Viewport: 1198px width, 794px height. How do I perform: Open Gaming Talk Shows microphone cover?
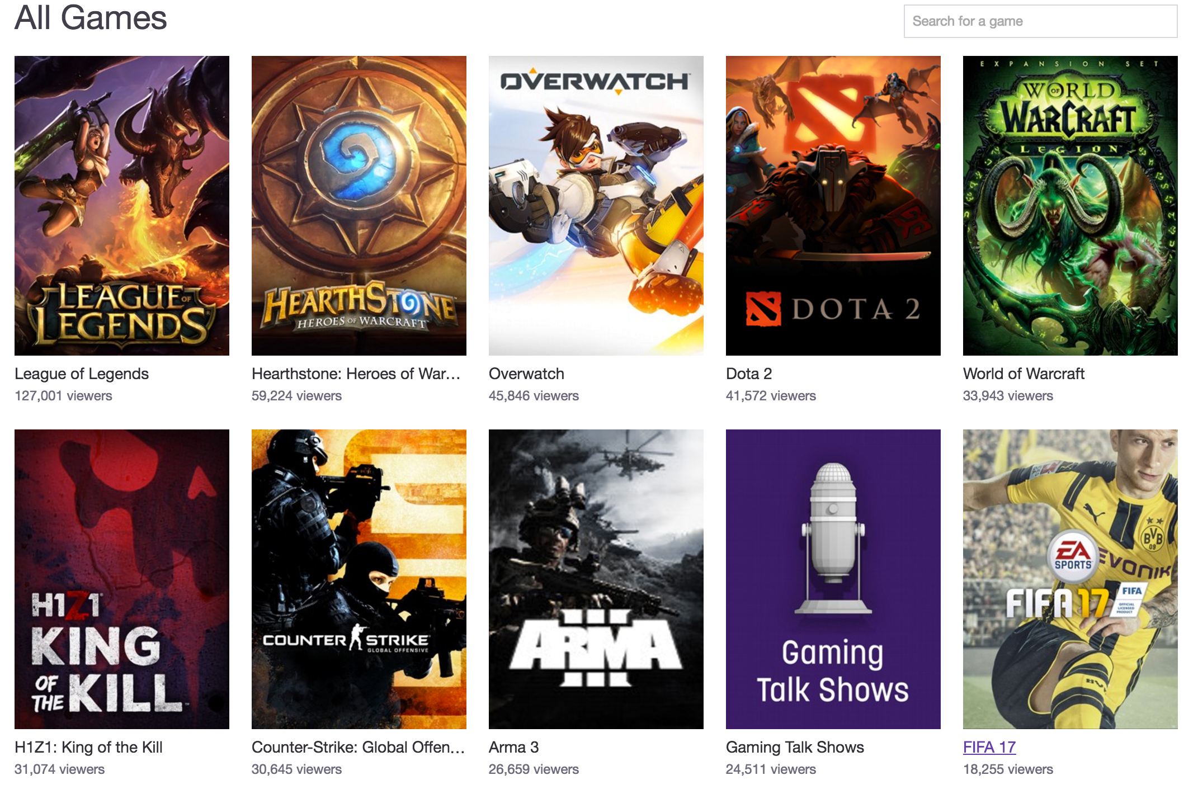point(833,579)
